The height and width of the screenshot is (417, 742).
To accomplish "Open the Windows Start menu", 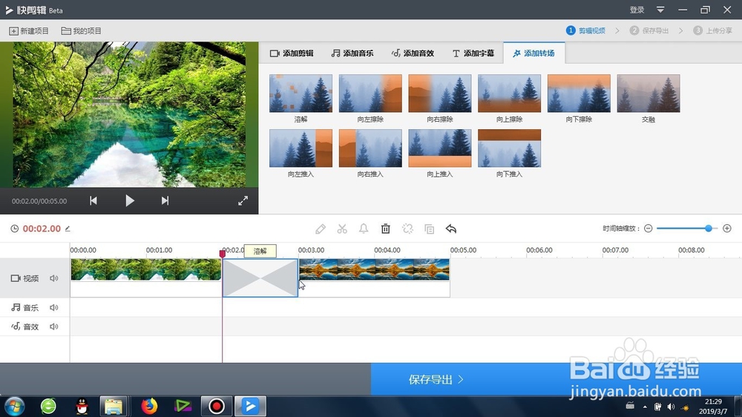I will tap(14, 406).
